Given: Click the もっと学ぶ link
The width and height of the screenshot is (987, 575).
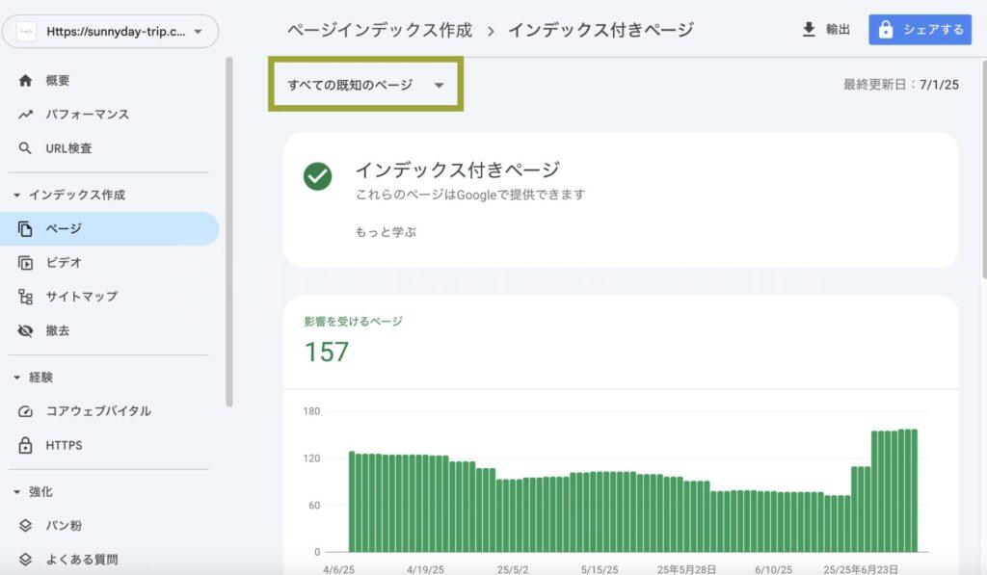Looking at the screenshot, I should tap(386, 232).
